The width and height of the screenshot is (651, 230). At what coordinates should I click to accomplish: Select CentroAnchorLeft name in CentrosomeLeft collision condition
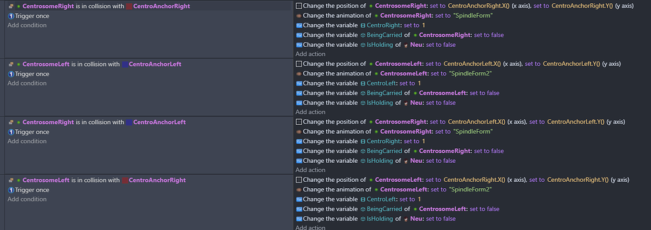[155, 64]
